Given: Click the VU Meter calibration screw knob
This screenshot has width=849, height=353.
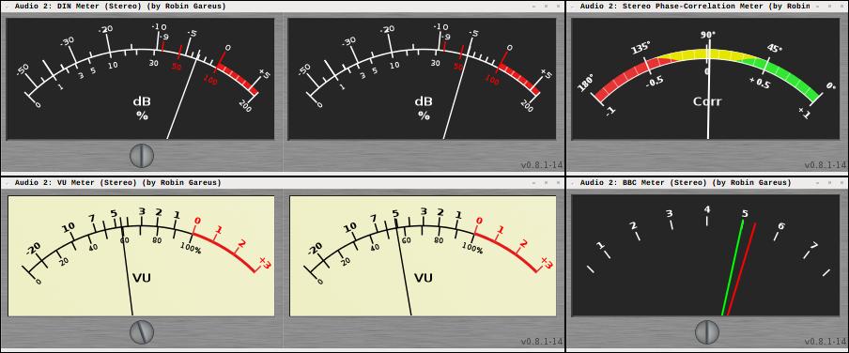Looking at the screenshot, I should point(142,331).
